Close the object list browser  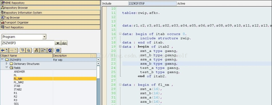point(58,50)
